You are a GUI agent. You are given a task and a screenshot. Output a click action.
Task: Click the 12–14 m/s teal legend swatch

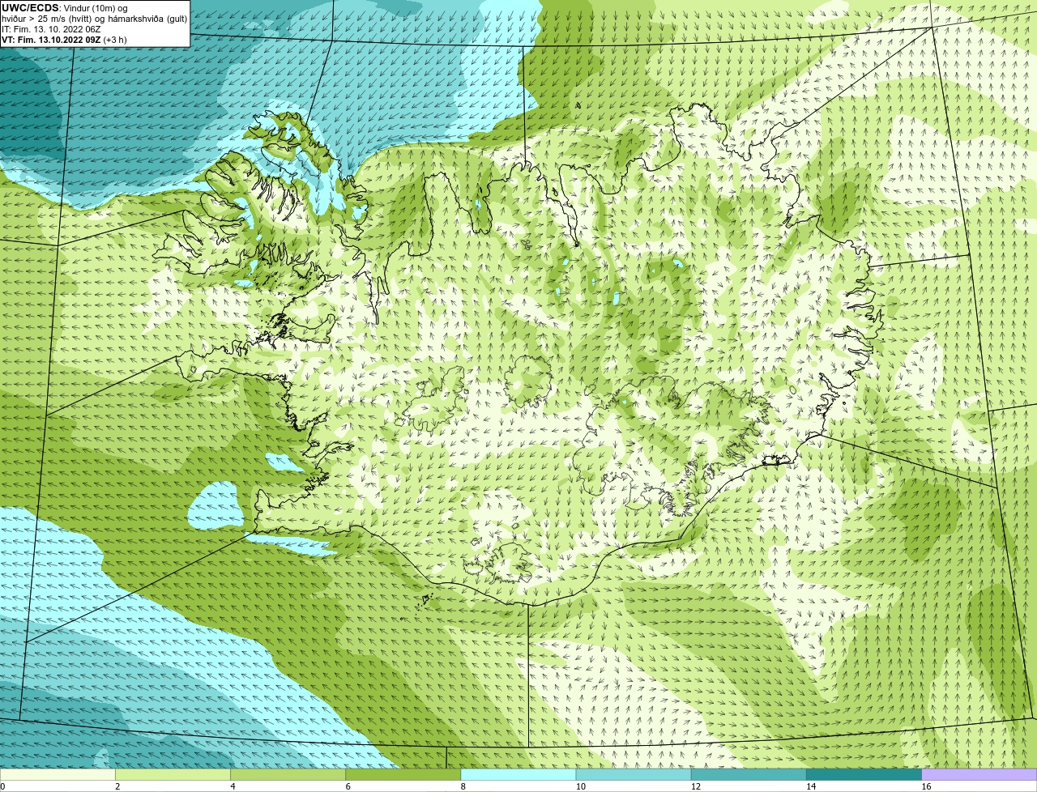(x=749, y=775)
